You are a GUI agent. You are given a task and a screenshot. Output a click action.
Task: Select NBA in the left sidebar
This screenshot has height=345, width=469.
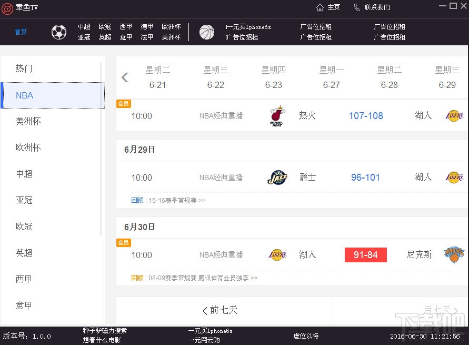24,95
